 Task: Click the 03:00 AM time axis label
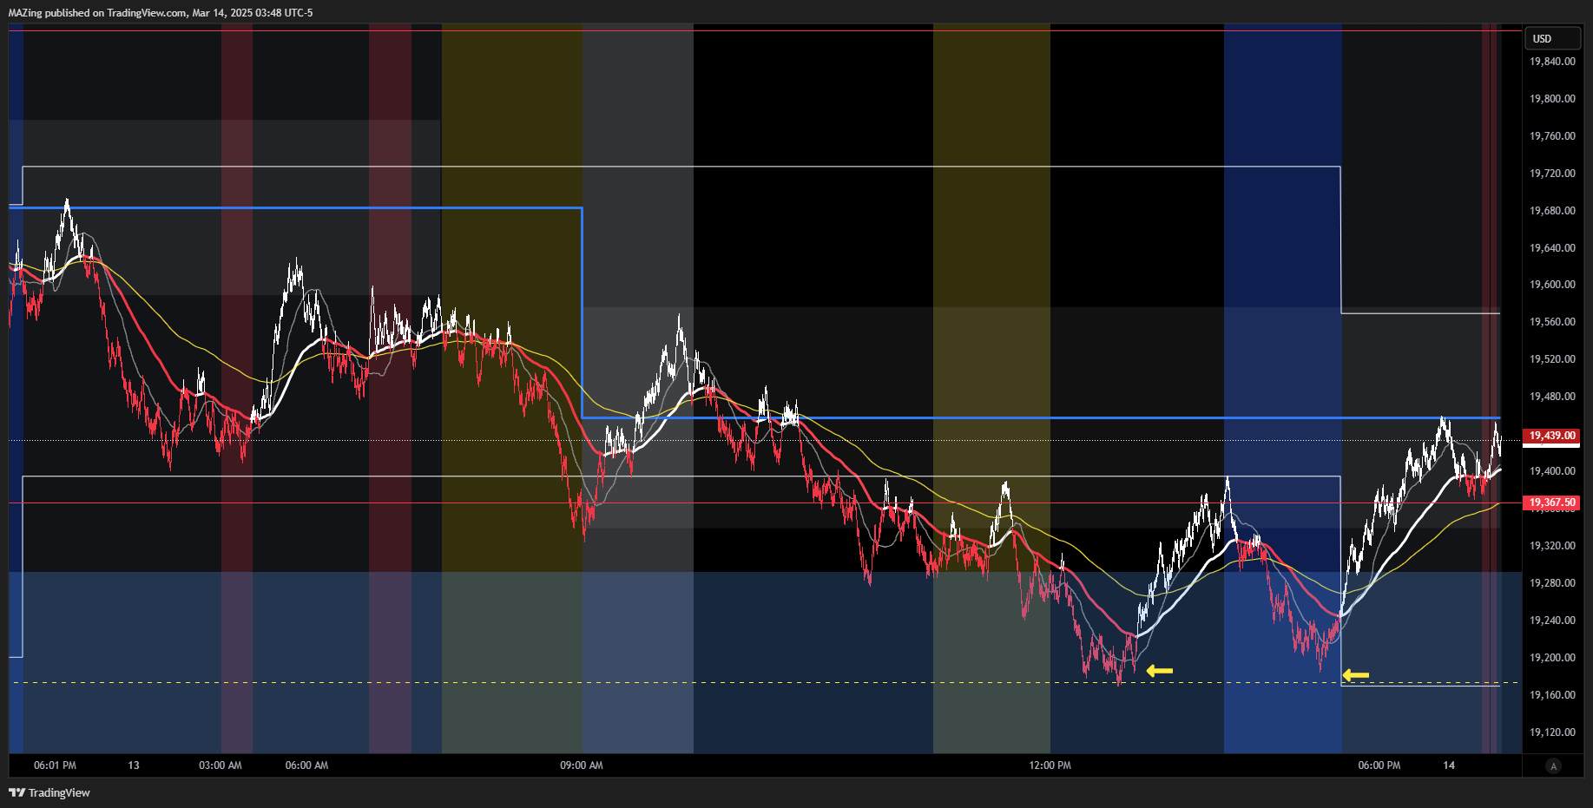pyautogui.click(x=221, y=765)
